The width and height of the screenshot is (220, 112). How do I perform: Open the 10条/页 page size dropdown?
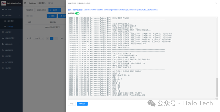38,38
